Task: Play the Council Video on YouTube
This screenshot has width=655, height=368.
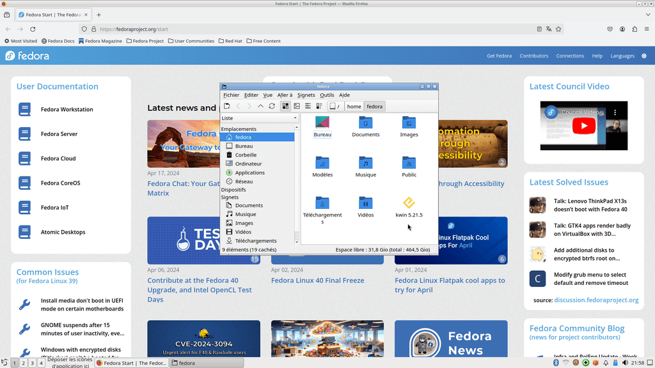Action: pyautogui.click(x=583, y=126)
